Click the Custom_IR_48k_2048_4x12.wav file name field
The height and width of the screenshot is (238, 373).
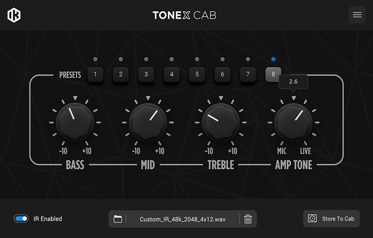tap(182, 219)
